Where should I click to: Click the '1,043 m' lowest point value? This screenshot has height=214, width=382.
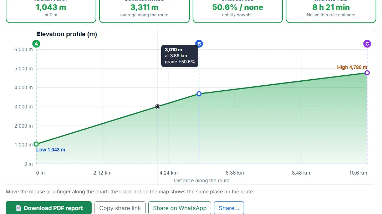coord(51,7)
